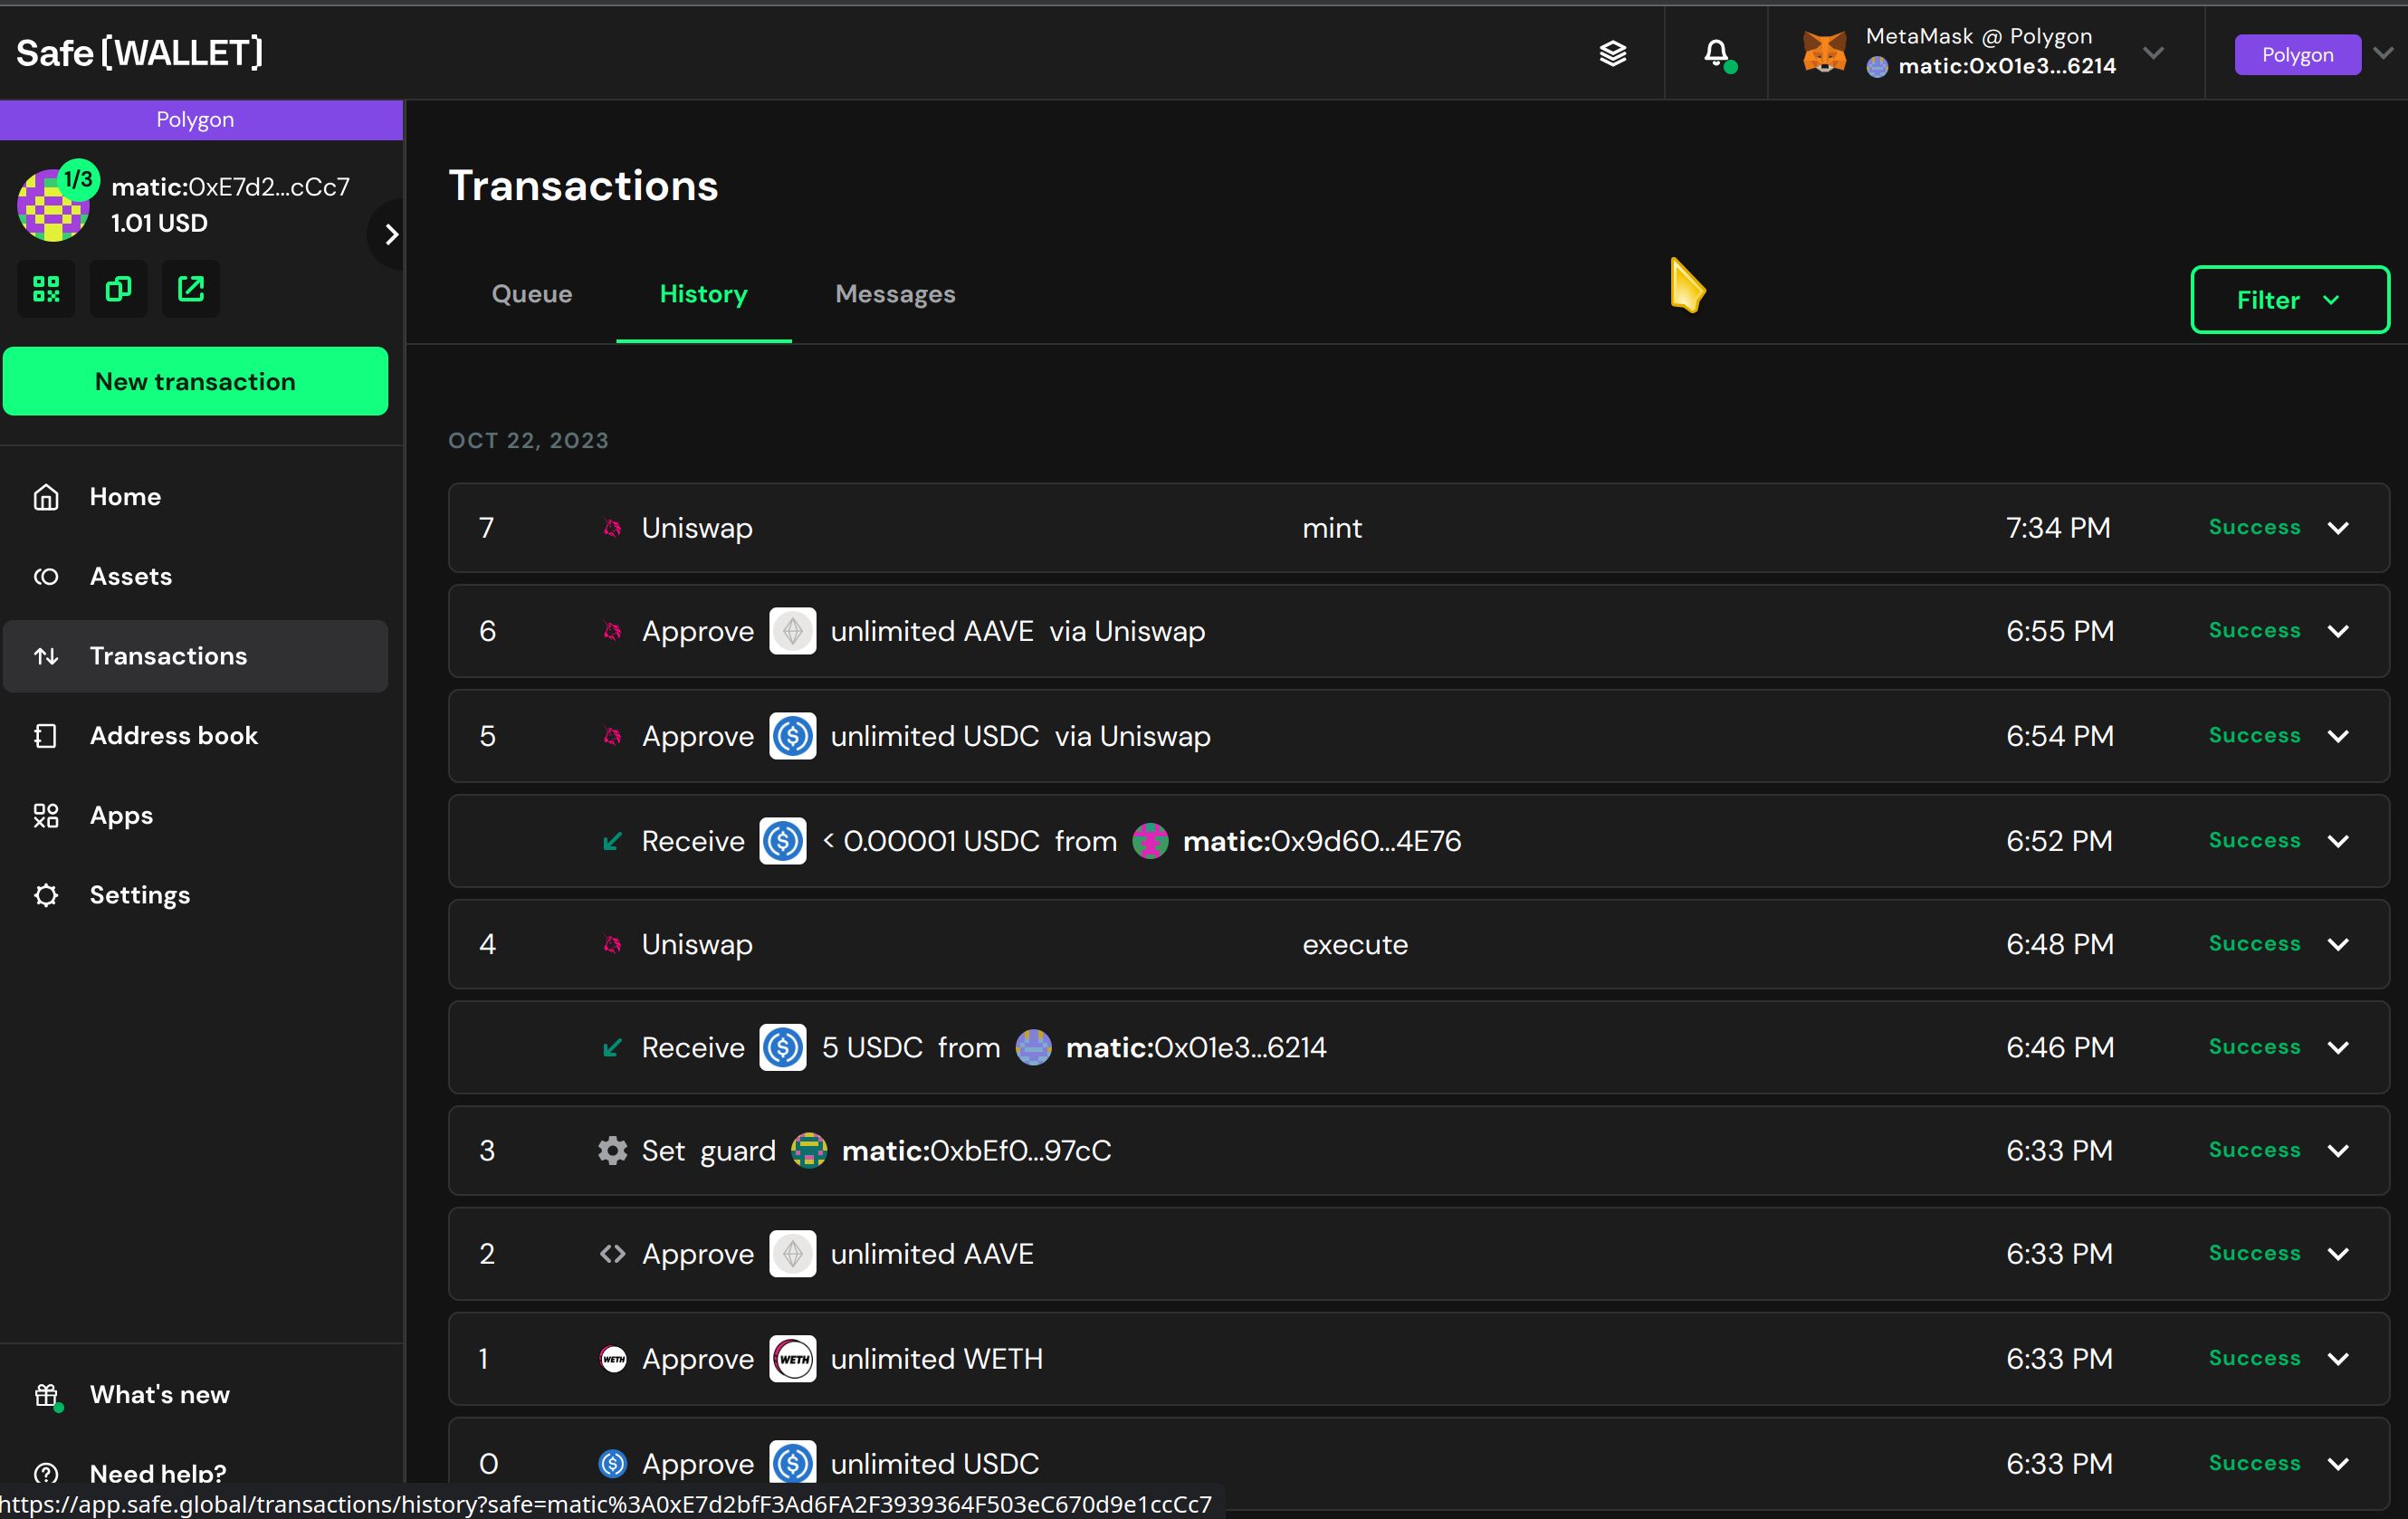Switch to the Messages tab
2408x1519 pixels.
(894, 294)
